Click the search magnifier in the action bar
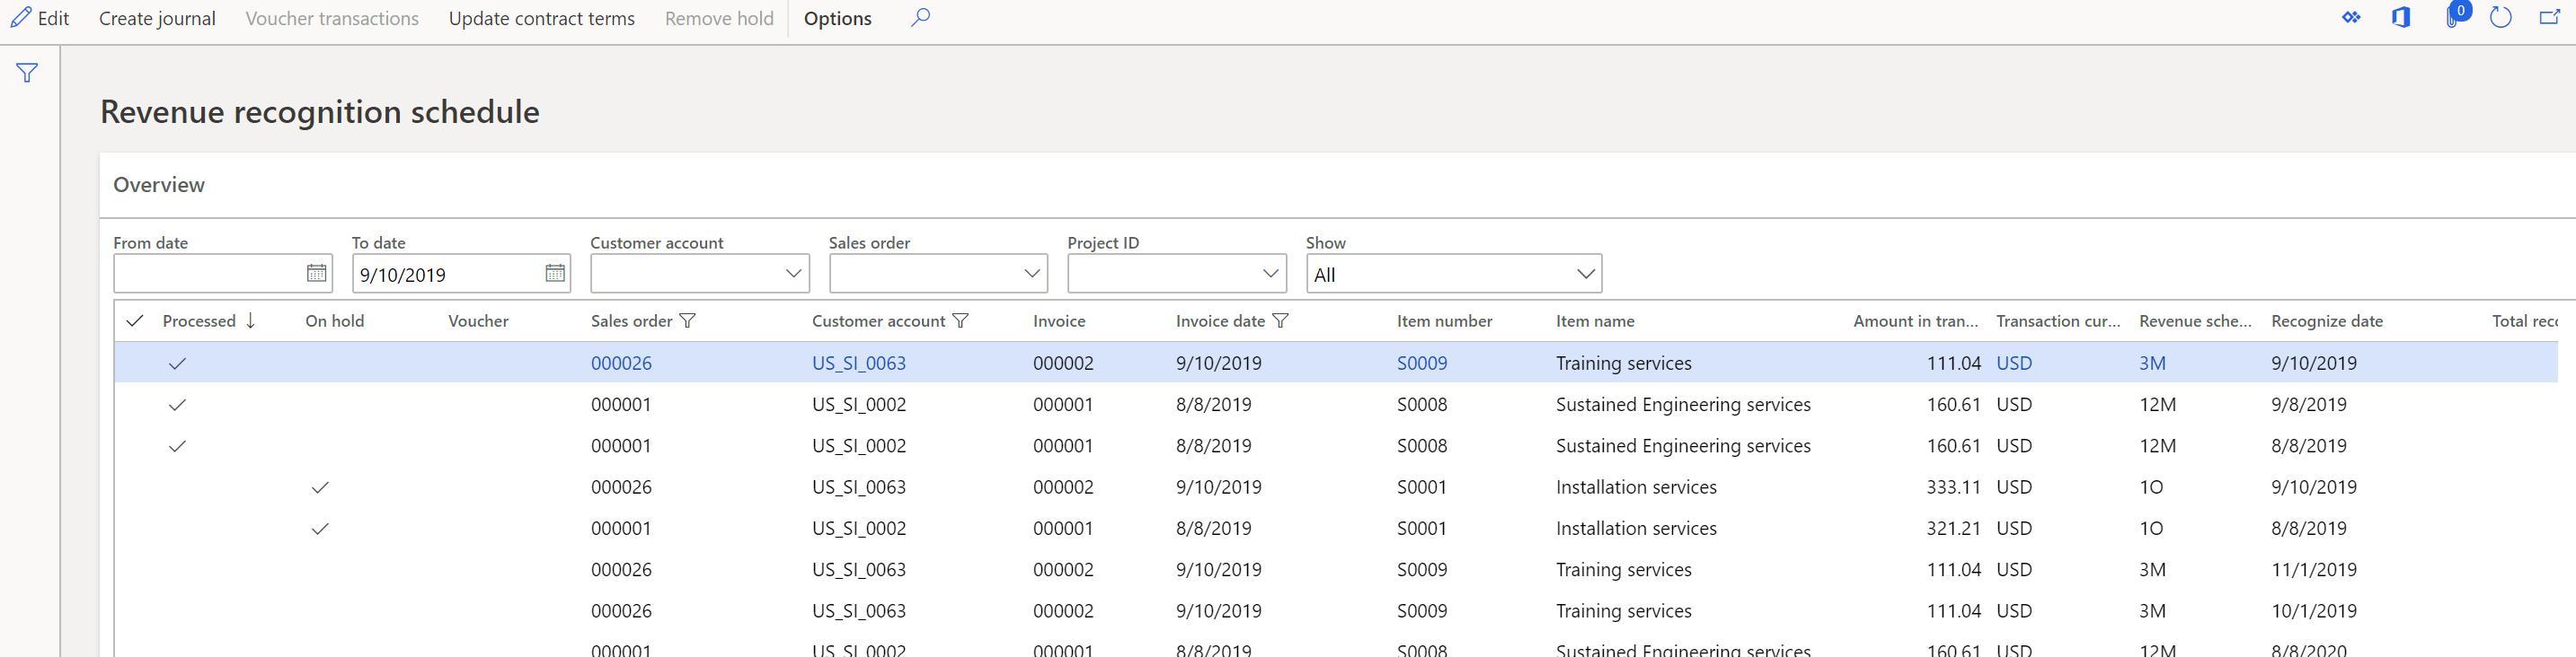 920,18
